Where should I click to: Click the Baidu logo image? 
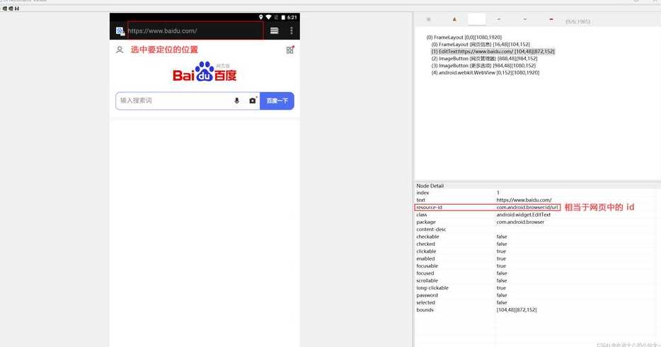(x=205, y=72)
